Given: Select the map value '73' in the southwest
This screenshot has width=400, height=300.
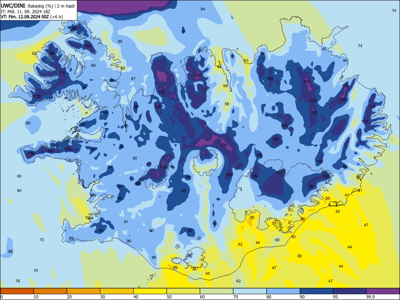Looking at the screenshot, I should click(42, 240).
